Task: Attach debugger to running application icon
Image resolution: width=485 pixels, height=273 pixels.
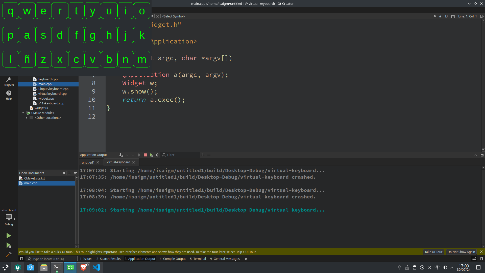Action: click(151, 155)
